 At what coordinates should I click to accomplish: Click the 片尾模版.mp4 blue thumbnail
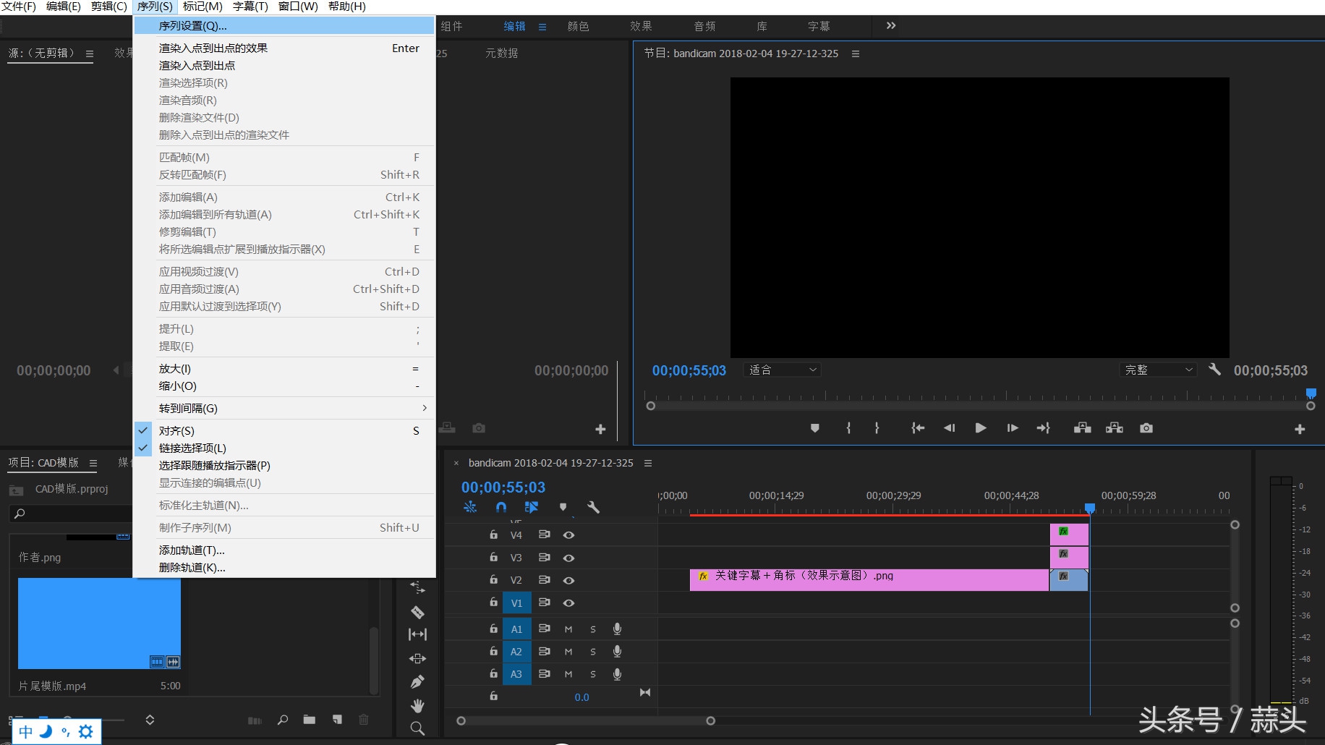tap(99, 623)
